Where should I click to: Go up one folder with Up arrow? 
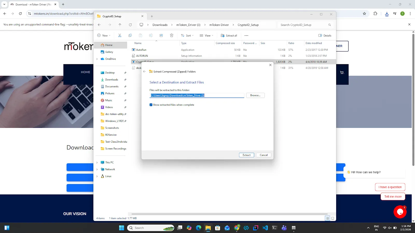tap(120, 25)
